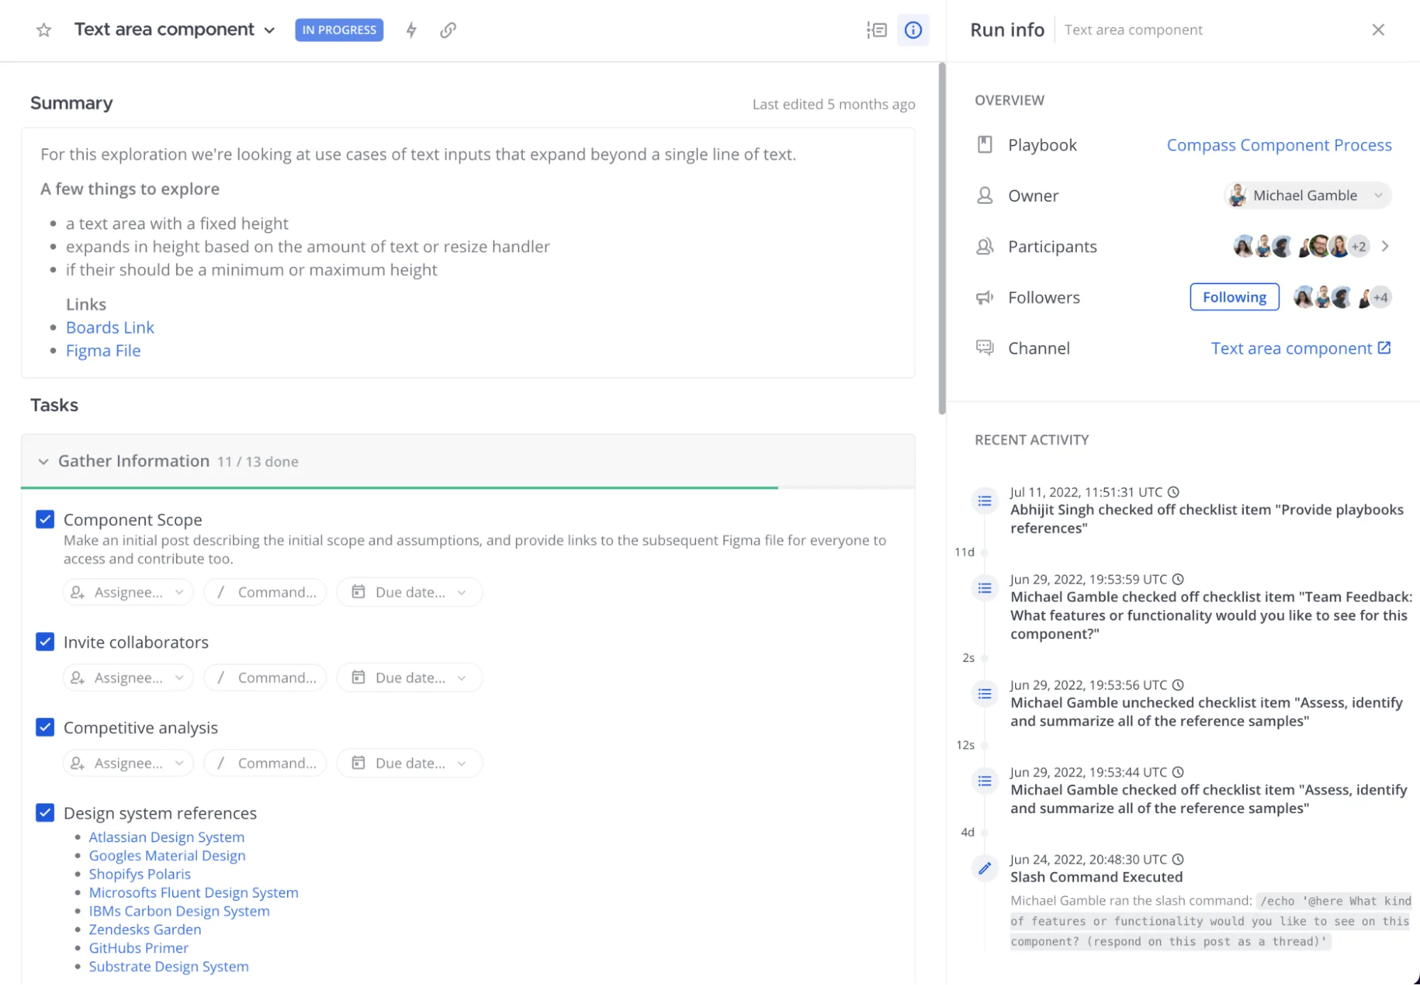Viewport: 1420px width, 985px height.
Task: Click the Followers megaphone icon
Action: pyautogui.click(x=985, y=298)
